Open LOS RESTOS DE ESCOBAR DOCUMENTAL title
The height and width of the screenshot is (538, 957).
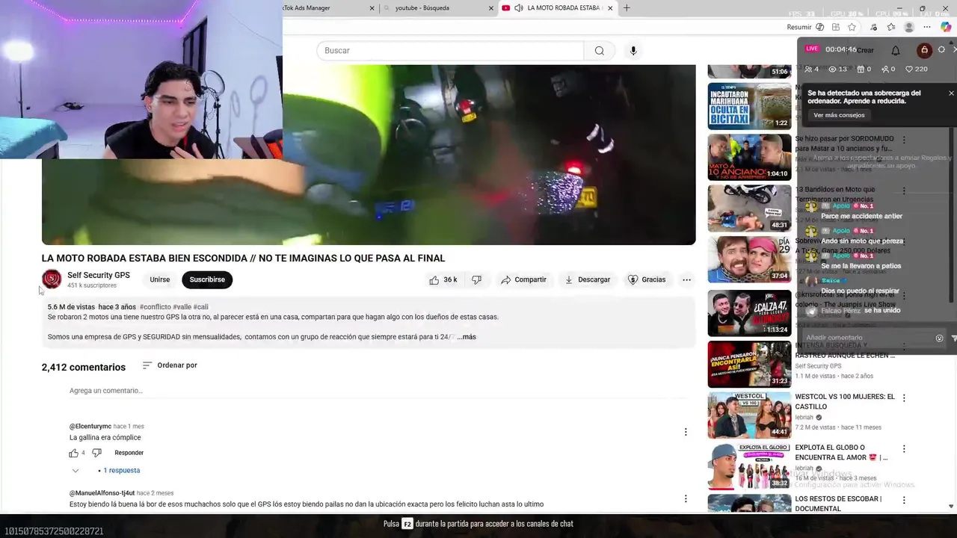point(838,504)
